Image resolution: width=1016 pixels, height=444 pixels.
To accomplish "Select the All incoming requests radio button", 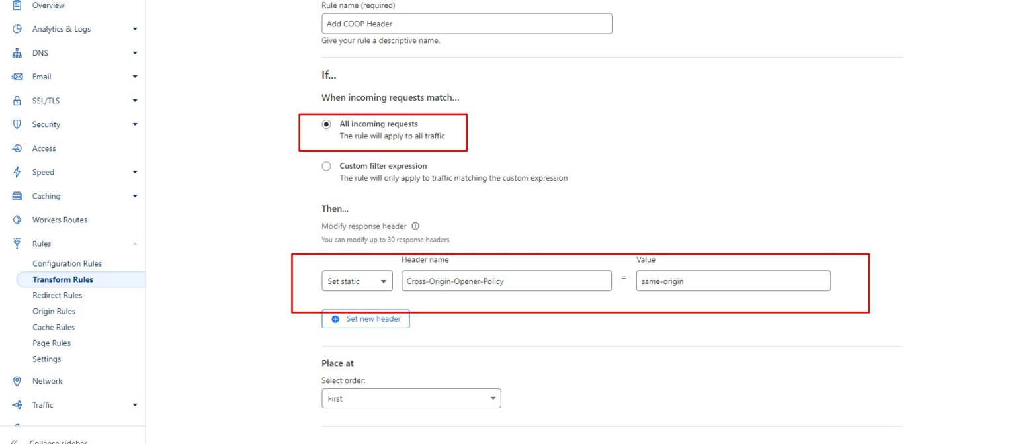I will tap(326, 124).
